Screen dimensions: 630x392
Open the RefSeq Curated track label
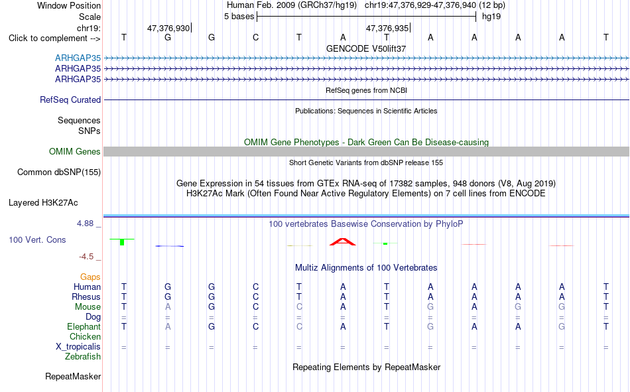(70, 99)
